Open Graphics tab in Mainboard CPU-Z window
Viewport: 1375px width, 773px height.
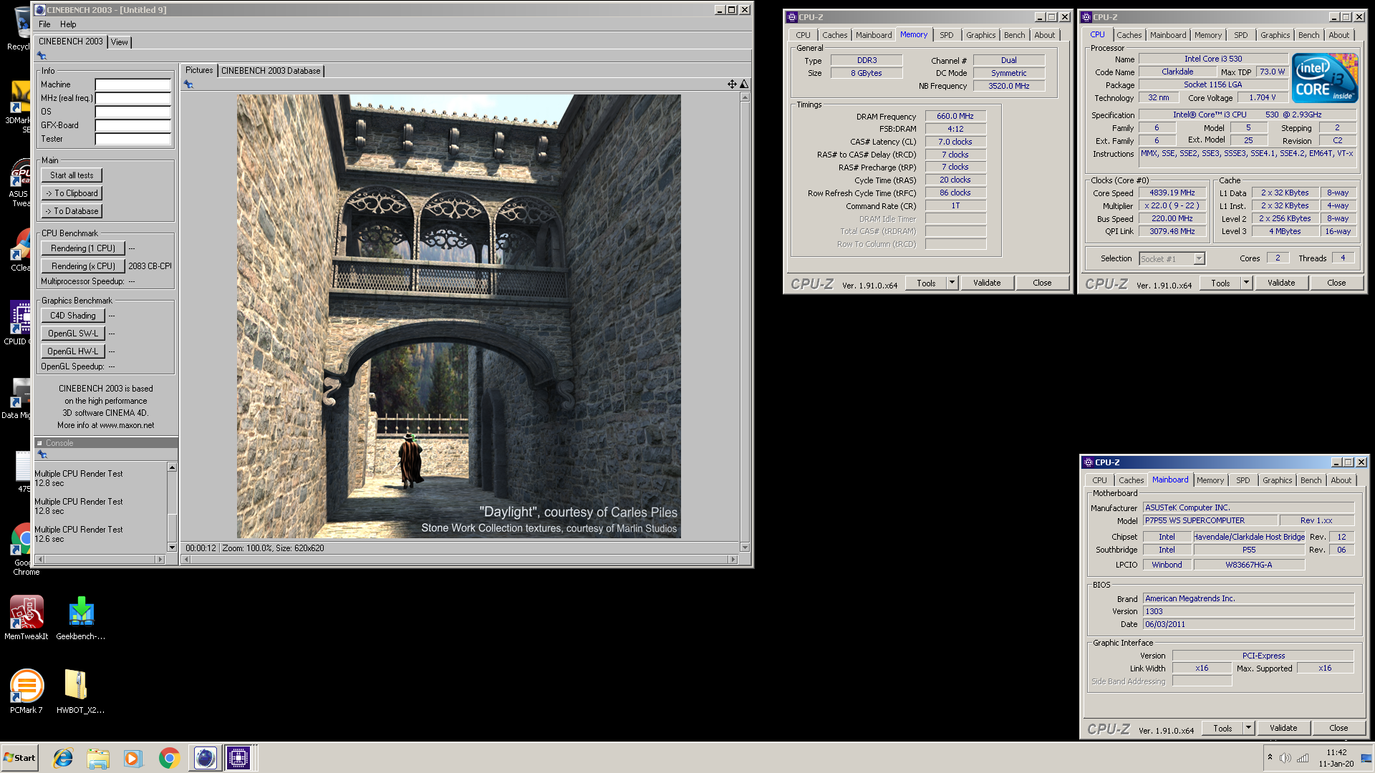(x=1277, y=480)
